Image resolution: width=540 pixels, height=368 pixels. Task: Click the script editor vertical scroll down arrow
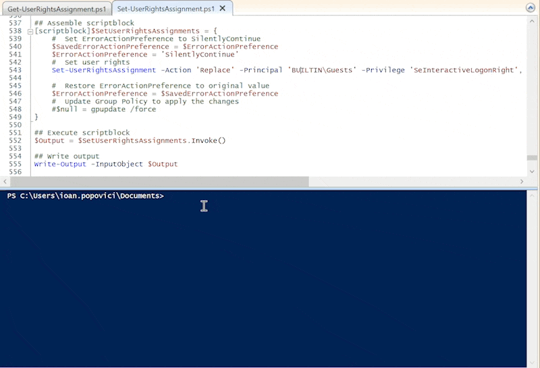532,171
